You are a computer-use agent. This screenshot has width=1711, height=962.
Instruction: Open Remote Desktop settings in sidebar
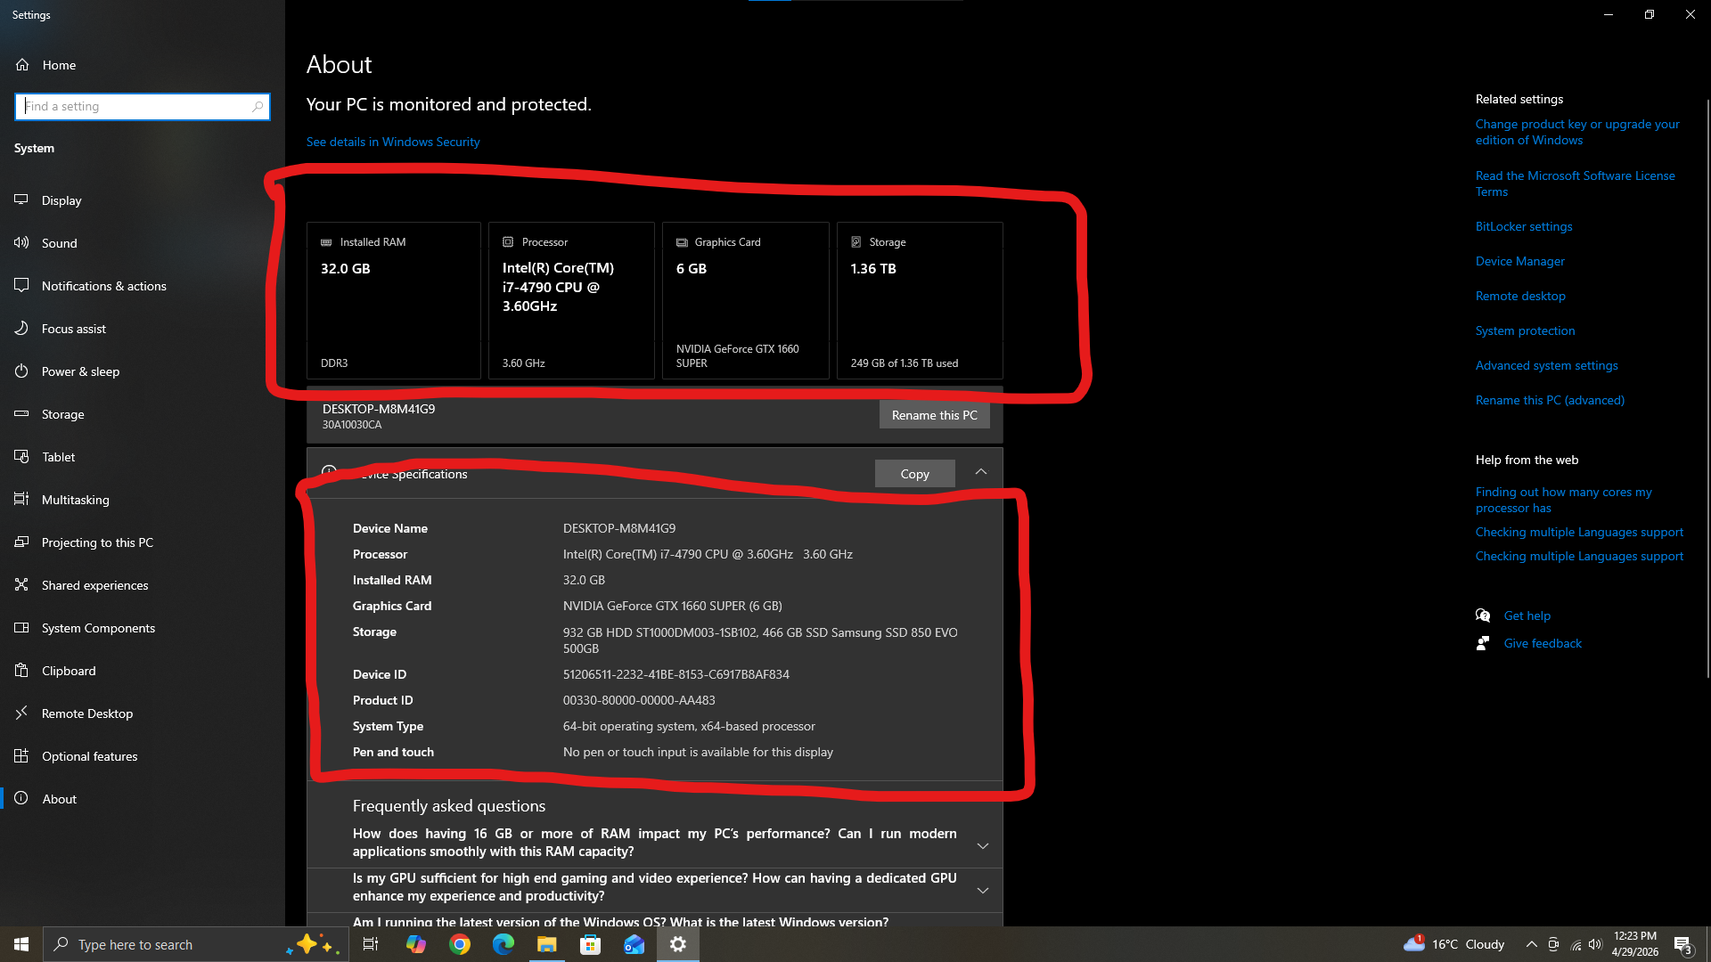pos(143,713)
